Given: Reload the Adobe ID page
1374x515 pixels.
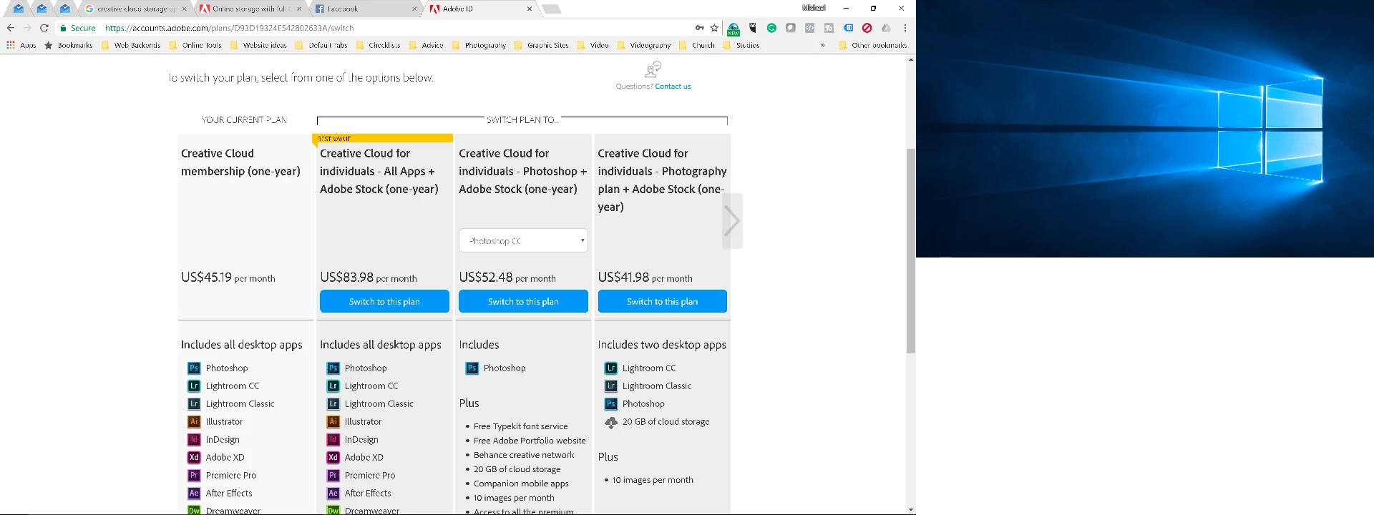Looking at the screenshot, I should click(x=44, y=28).
